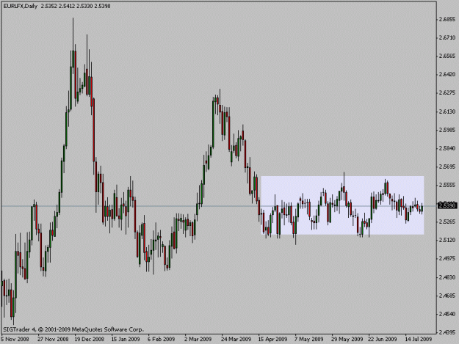This screenshot has width=459, height=344.
Task: Click the 2.6710 price axis label
Action: pos(447,37)
